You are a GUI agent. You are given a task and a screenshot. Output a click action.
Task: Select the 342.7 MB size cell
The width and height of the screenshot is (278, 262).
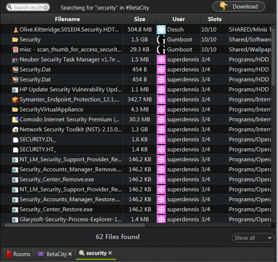[x=140, y=100]
